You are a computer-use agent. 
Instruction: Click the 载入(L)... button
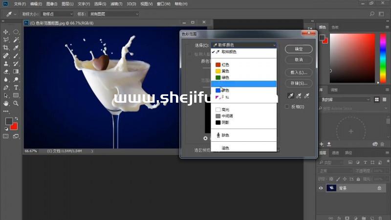[x=299, y=72]
